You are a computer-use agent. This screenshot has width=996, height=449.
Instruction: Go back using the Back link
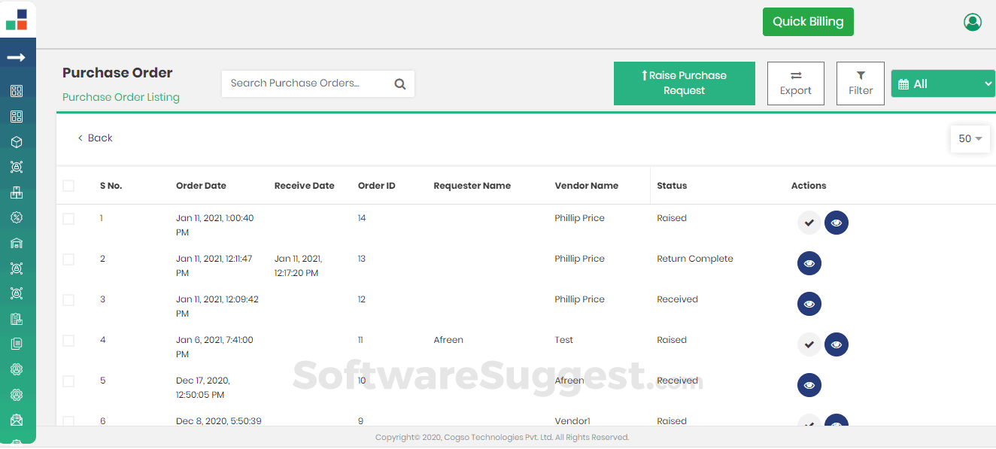[95, 138]
